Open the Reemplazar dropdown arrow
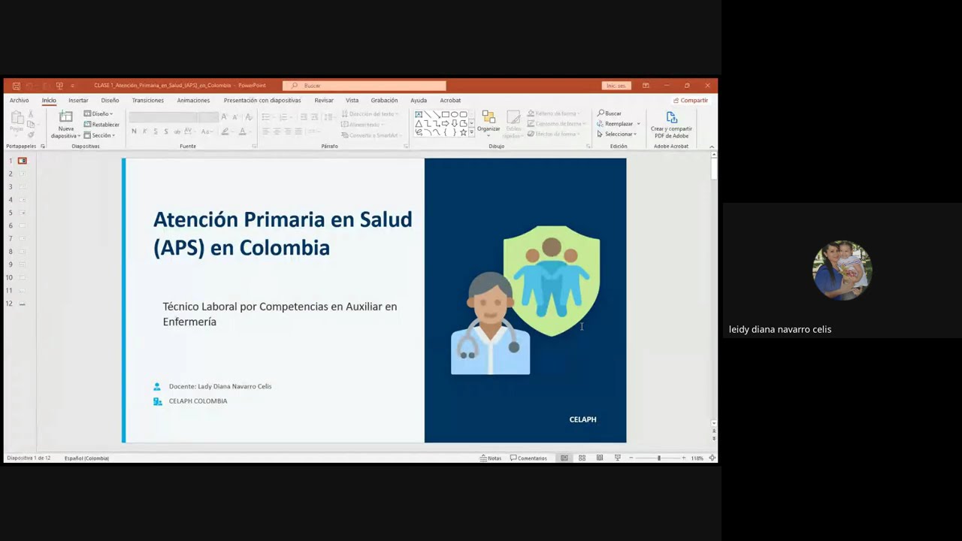Screen dimensions: 962x541 (x=639, y=124)
